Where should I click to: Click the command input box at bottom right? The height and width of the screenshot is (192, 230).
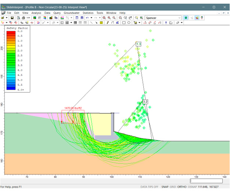click(x=206, y=181)
